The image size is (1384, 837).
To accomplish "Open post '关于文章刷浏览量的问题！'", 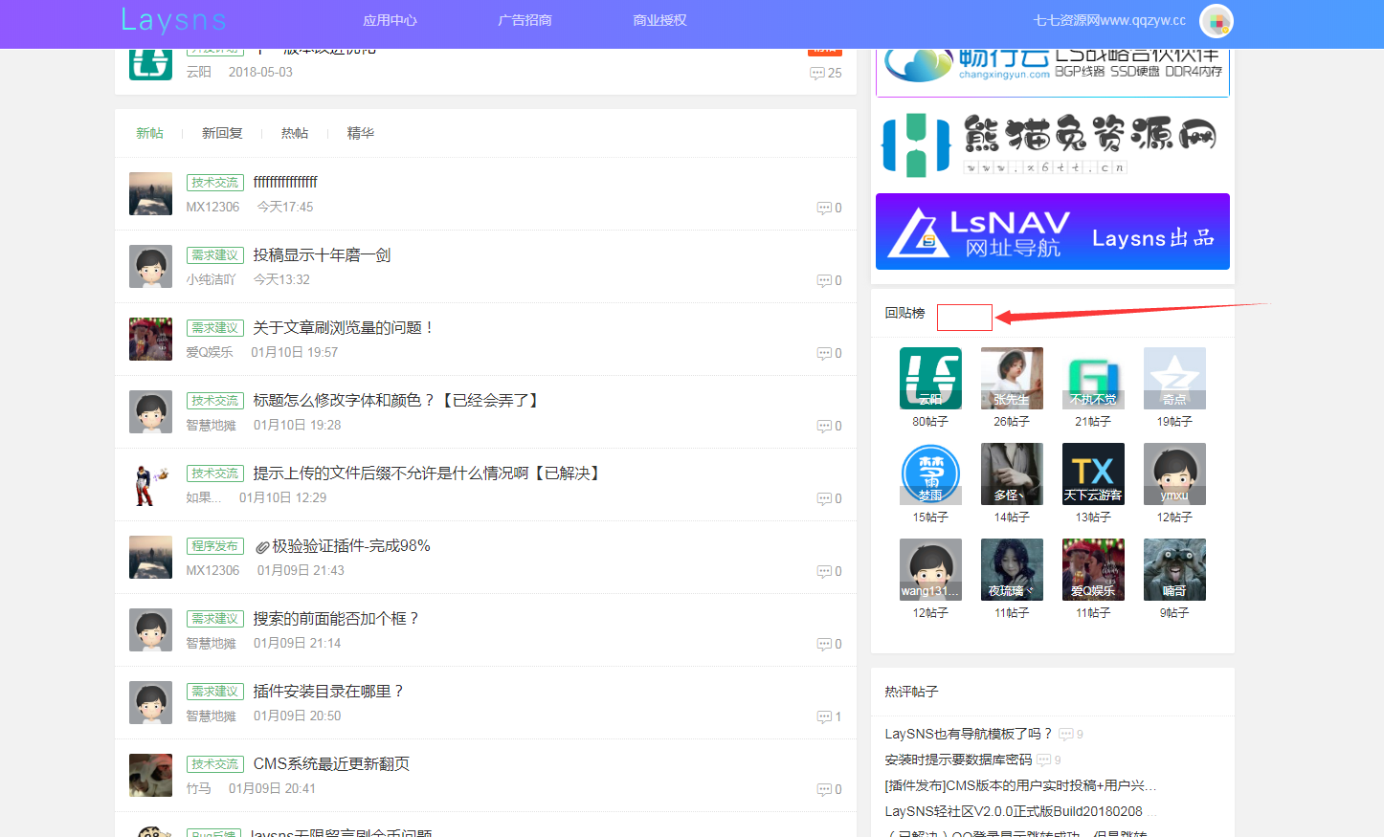I will pos(345,328).
